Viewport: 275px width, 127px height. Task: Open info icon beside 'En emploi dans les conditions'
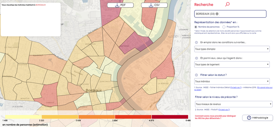[196, 42]
